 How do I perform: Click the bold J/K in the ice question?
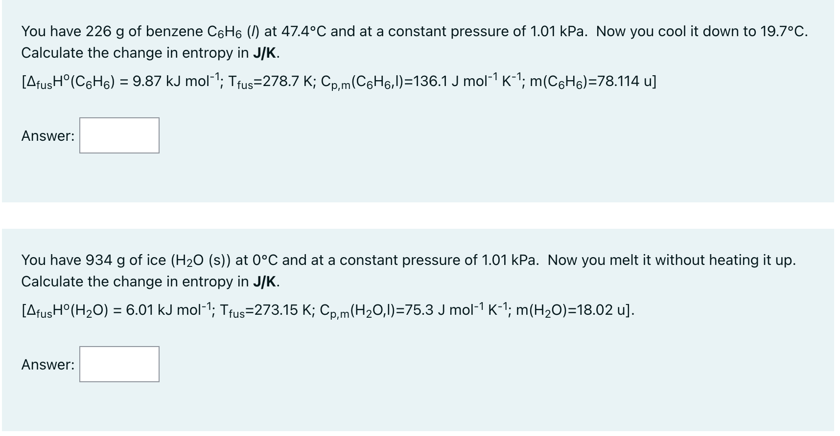tap(266, 282)
